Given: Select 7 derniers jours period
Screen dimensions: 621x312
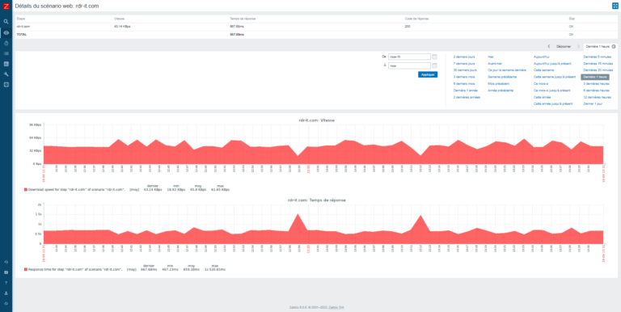Looking at the screenshot, I should tap(464, 63).
